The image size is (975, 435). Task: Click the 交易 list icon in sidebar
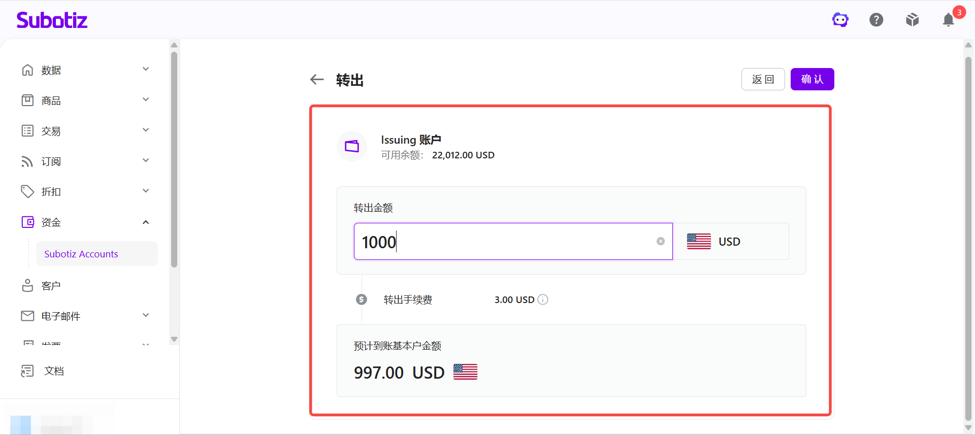coord(27,130)
